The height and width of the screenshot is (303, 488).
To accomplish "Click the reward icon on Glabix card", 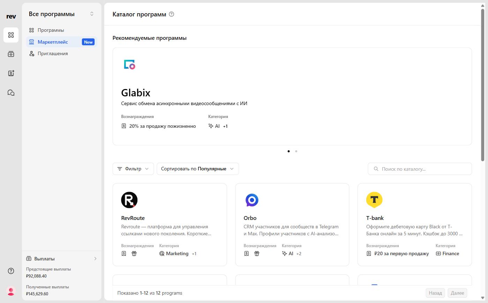I will click(124, 126).
